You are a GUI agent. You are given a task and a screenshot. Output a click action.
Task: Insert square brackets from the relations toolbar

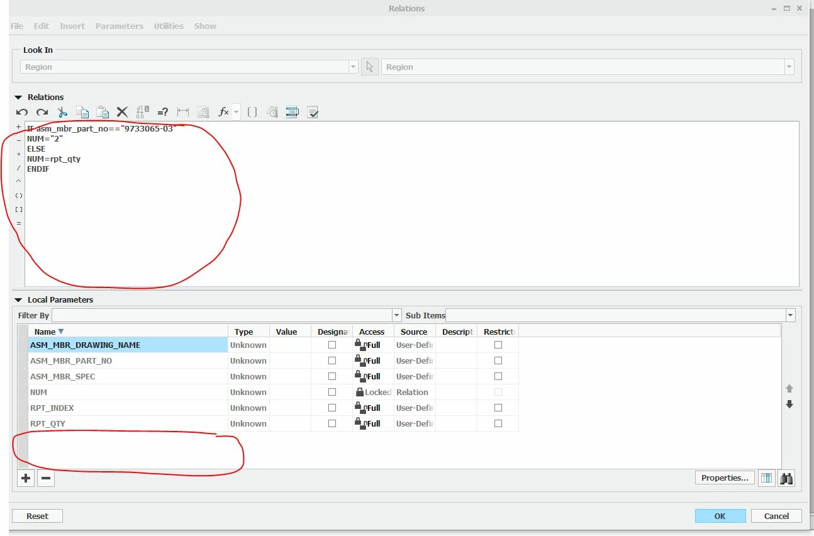click(x=252, y=112)
